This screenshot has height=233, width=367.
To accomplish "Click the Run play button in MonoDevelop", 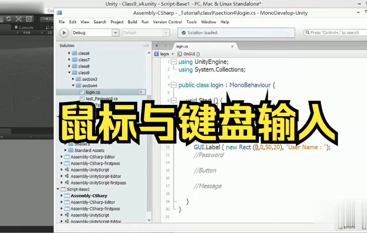I will click(x=64, y=32).
